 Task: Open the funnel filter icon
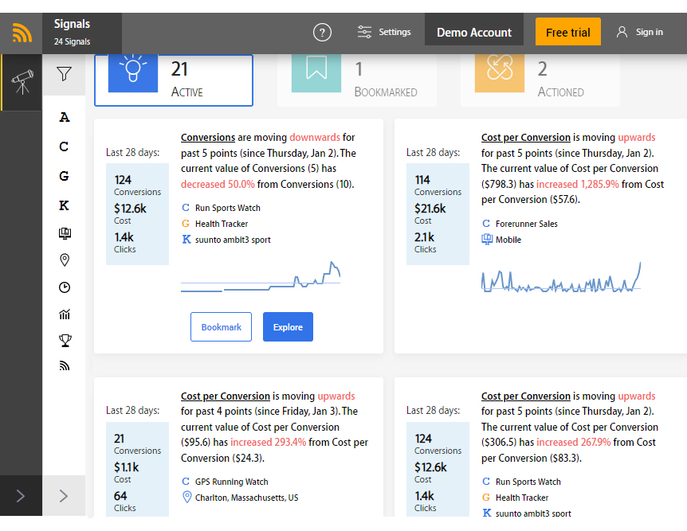tap(64, 73)
